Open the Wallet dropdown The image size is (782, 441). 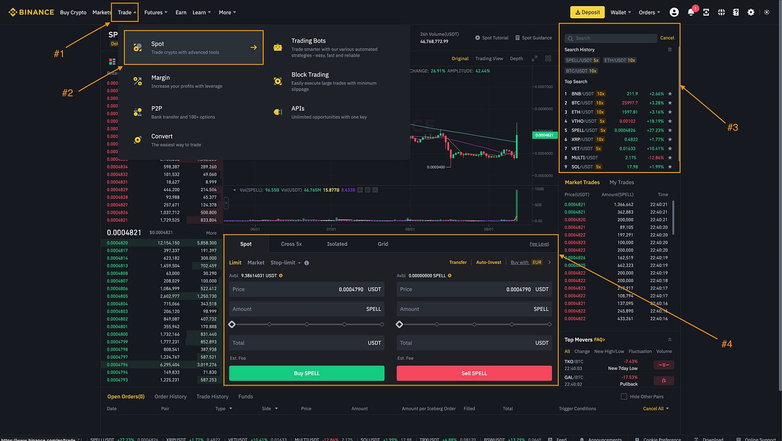[x=621, y=12]
